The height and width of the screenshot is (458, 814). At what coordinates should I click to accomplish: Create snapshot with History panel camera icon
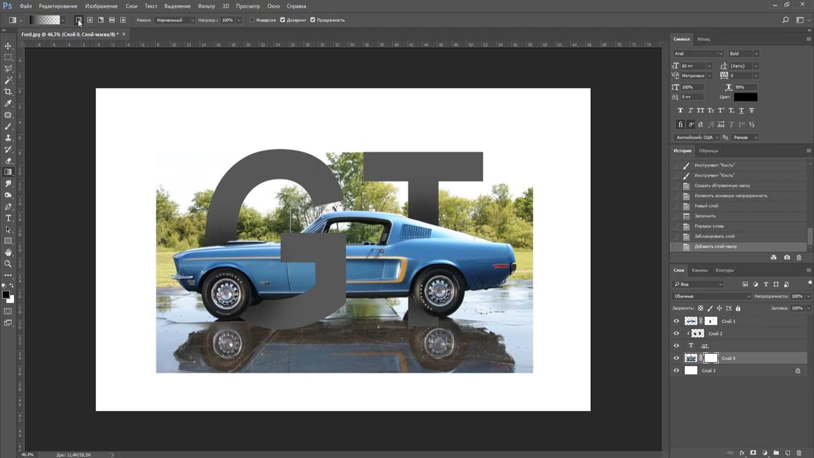pyautogui.click(x=787, y=258)
